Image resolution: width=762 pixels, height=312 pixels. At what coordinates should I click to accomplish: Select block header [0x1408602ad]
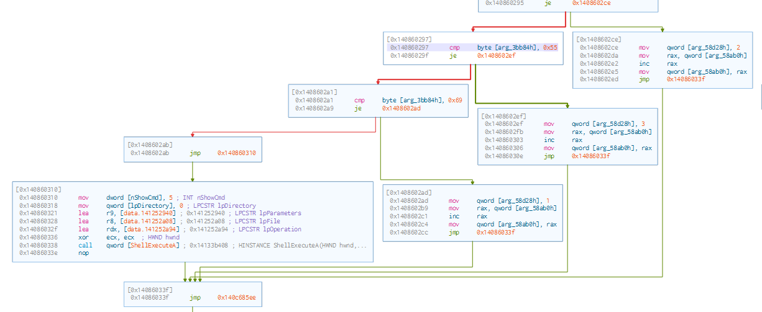(x=409, y=192)
